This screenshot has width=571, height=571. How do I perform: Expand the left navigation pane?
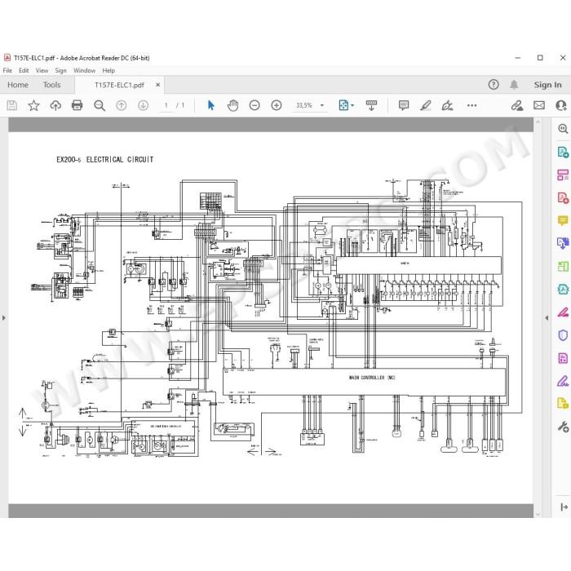3,318
